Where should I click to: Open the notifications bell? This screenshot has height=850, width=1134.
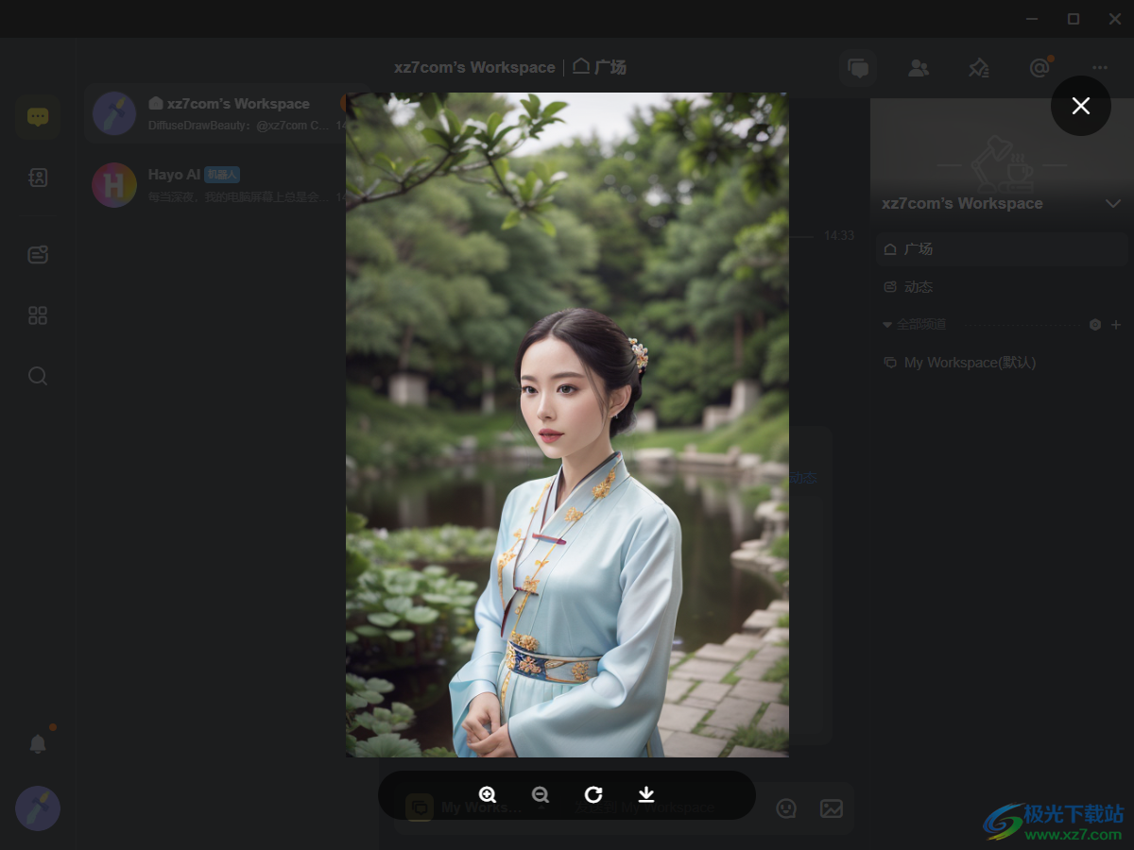pos(38,744)
